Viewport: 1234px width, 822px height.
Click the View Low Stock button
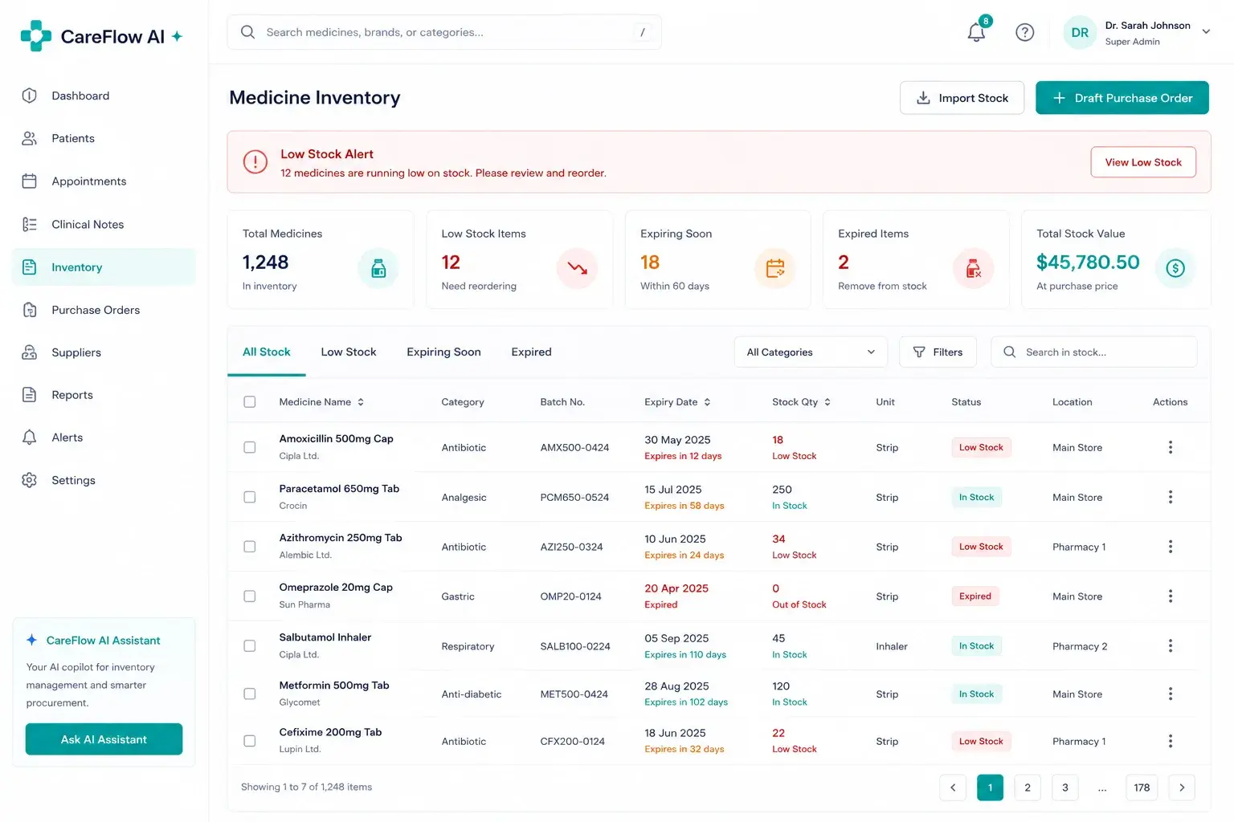coord(1143,162)
